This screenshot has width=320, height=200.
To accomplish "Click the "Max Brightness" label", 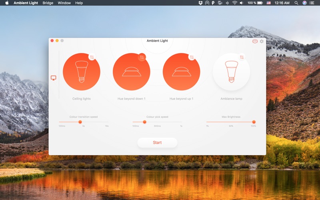I will [231, 117].
